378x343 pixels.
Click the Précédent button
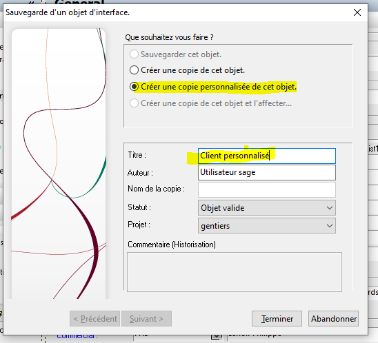pos(94,319)
